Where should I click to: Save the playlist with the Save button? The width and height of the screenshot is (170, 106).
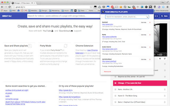(x=164, y=16)
